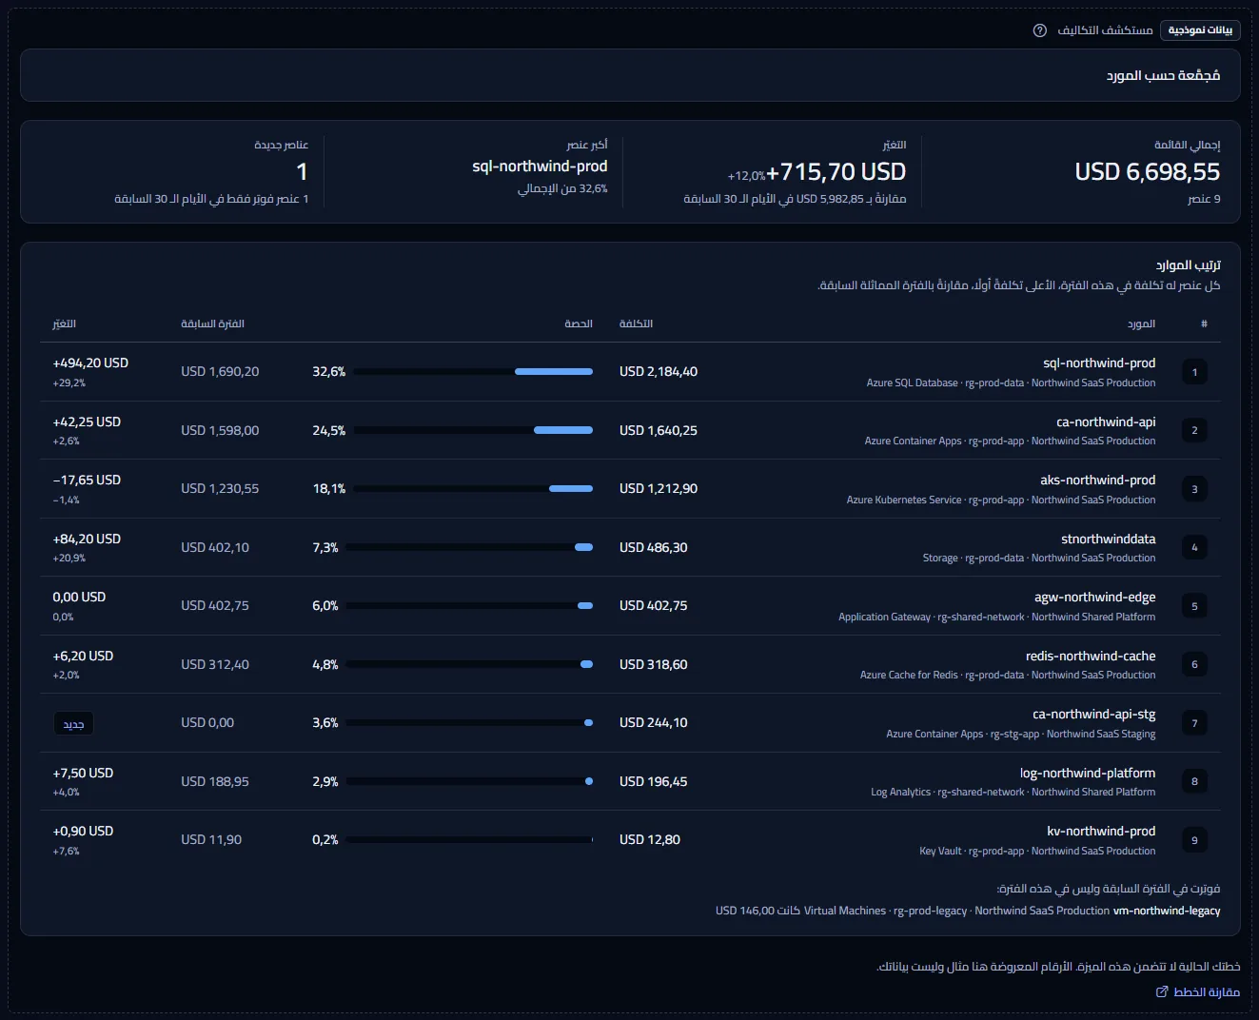Click the المورد column header
This screenshot has width=1259, height=1020.
tap(1141, 324)
